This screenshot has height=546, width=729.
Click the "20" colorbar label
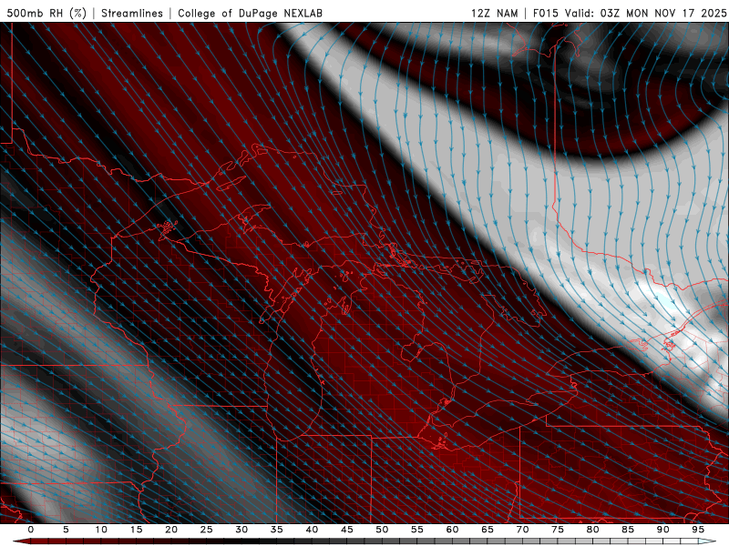point(171,530)
